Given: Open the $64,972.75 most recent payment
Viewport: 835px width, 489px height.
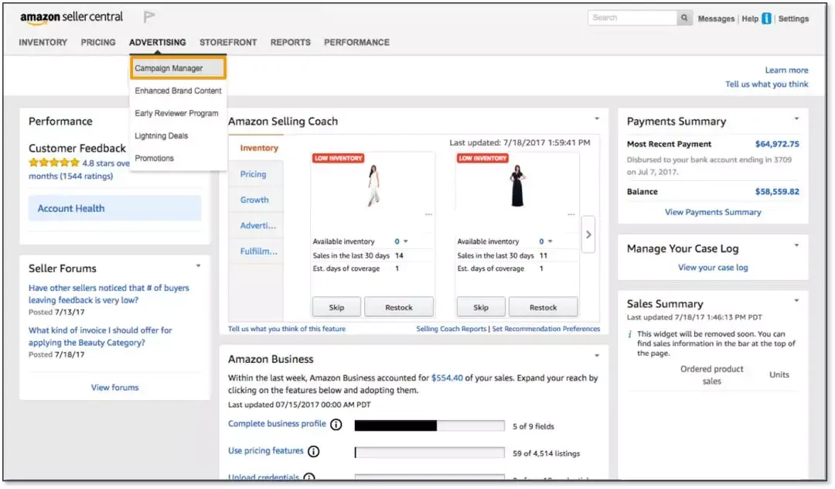Looking at the screenshot, I should (777, 144).
